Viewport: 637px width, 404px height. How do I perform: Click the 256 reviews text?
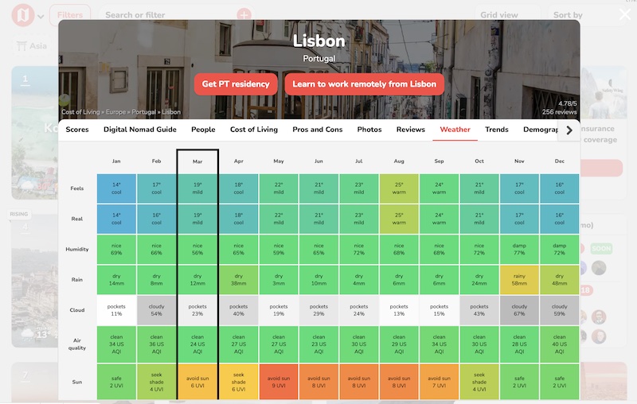click(559, 112)
